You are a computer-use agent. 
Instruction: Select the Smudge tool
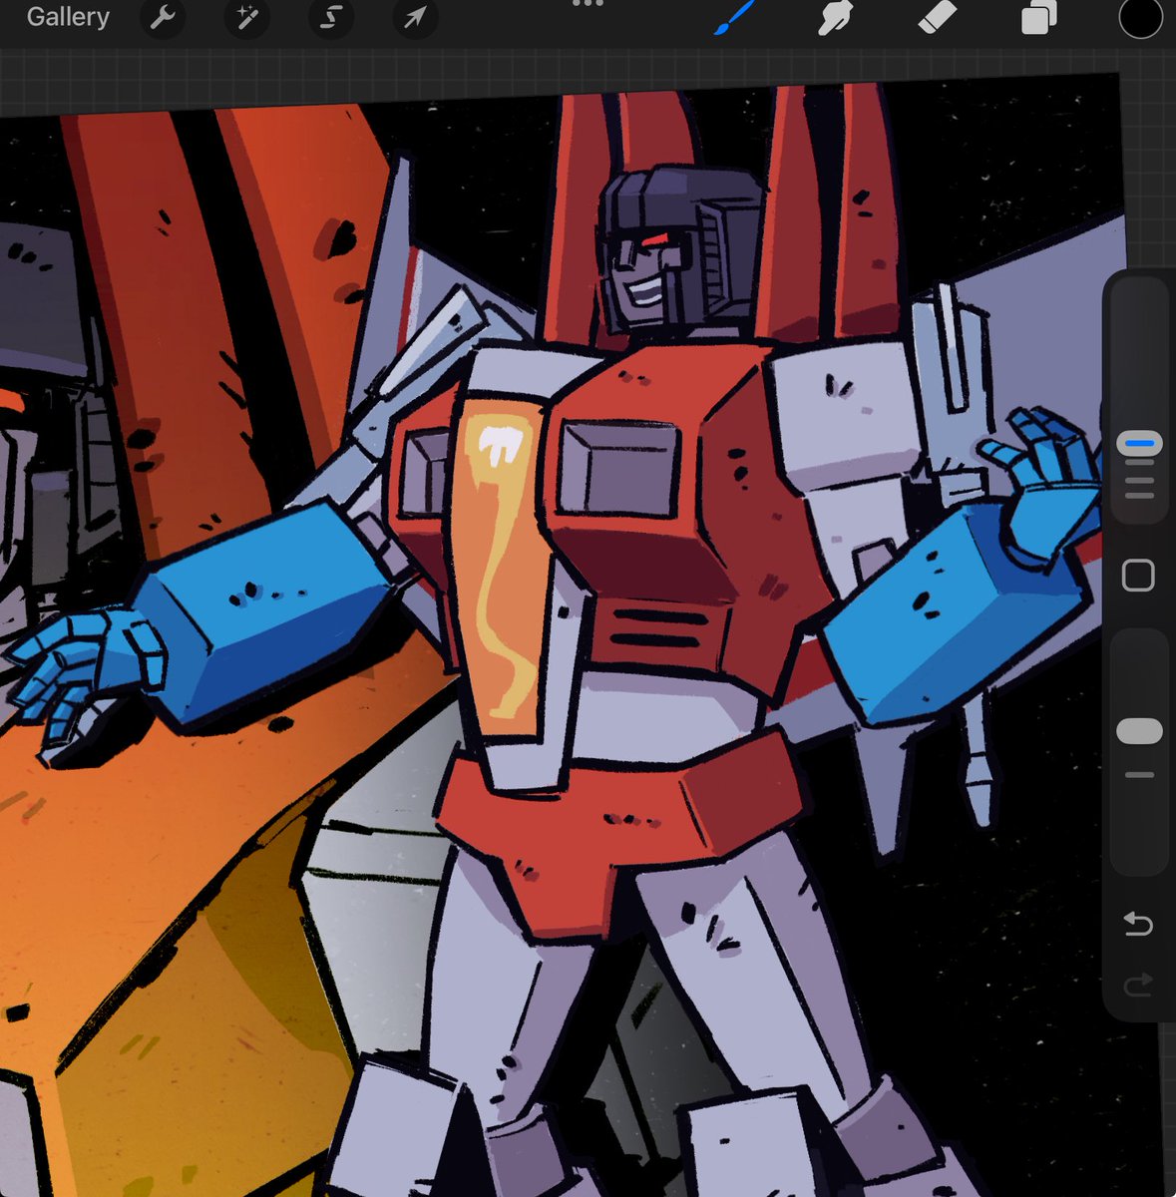click(836, 18)
